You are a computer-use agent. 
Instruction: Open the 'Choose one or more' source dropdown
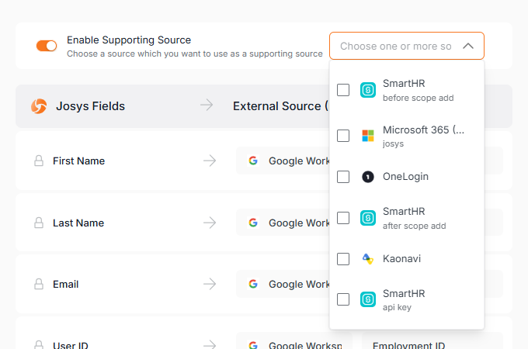click(406, 46)
